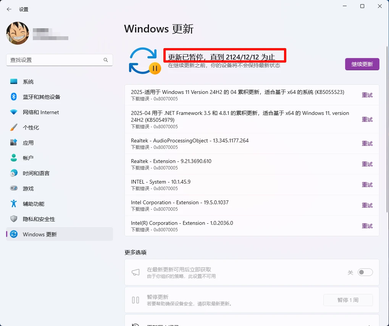This screenshot has height=326, width=389.
Task: Open 系统 from the sidebar icon
Action: [14, 81]
